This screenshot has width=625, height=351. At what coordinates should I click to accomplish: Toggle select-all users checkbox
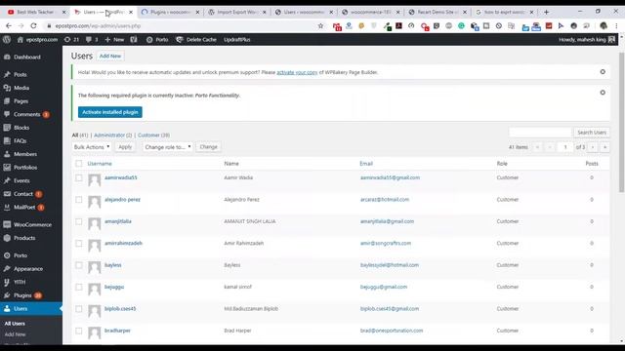79,164
